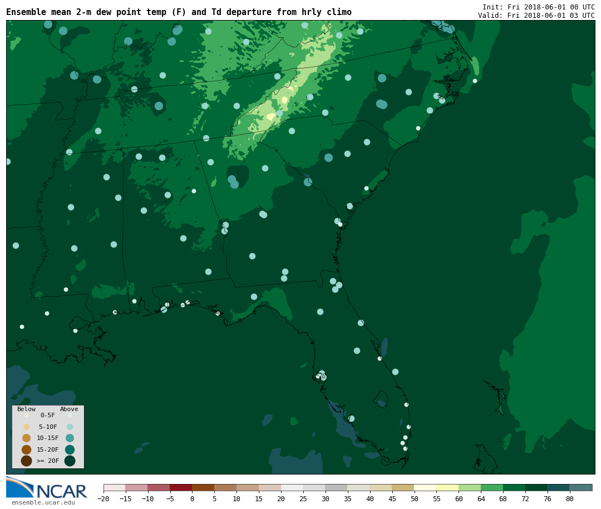Click the '0-5F' legend label
This screenshot has width=601, height=509.
[x=48, y=415]
